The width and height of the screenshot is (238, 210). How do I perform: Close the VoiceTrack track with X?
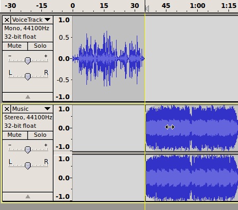point(7,20)
